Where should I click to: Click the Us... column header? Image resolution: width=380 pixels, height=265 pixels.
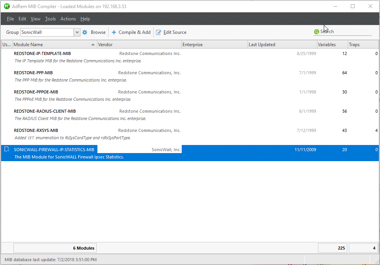click(7, 45)
